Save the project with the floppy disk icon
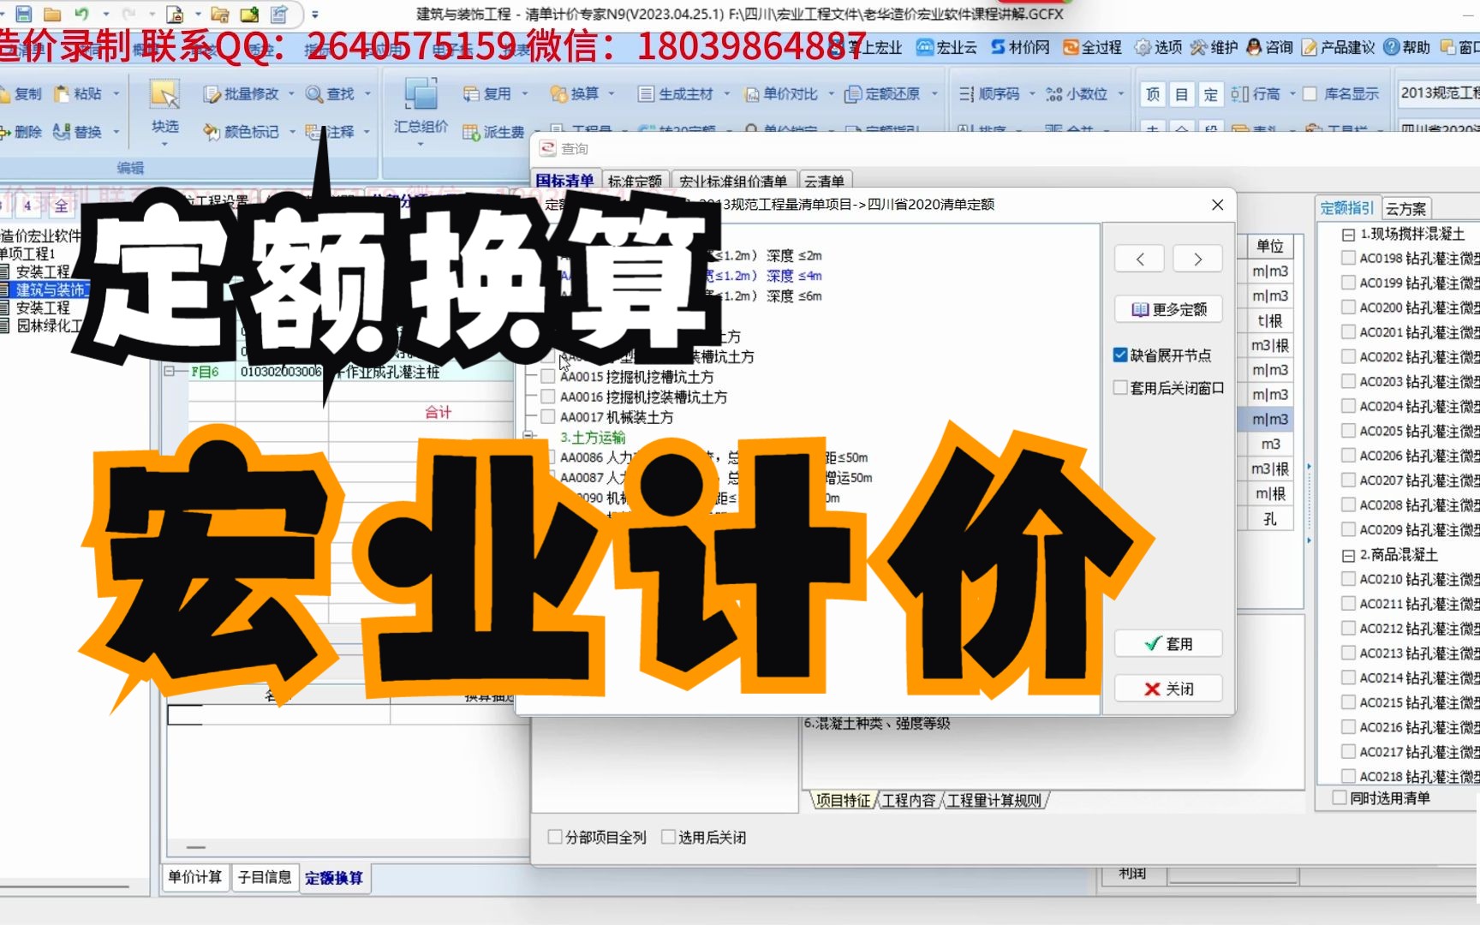Image resolution: width=1480 pixels, height=925 pixels. (24, 14)
